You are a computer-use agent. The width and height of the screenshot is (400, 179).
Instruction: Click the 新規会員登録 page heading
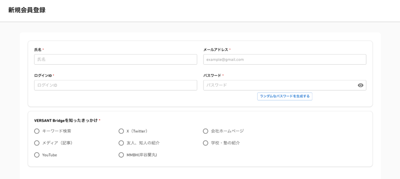pyautogui.click(x=27, y=11)
